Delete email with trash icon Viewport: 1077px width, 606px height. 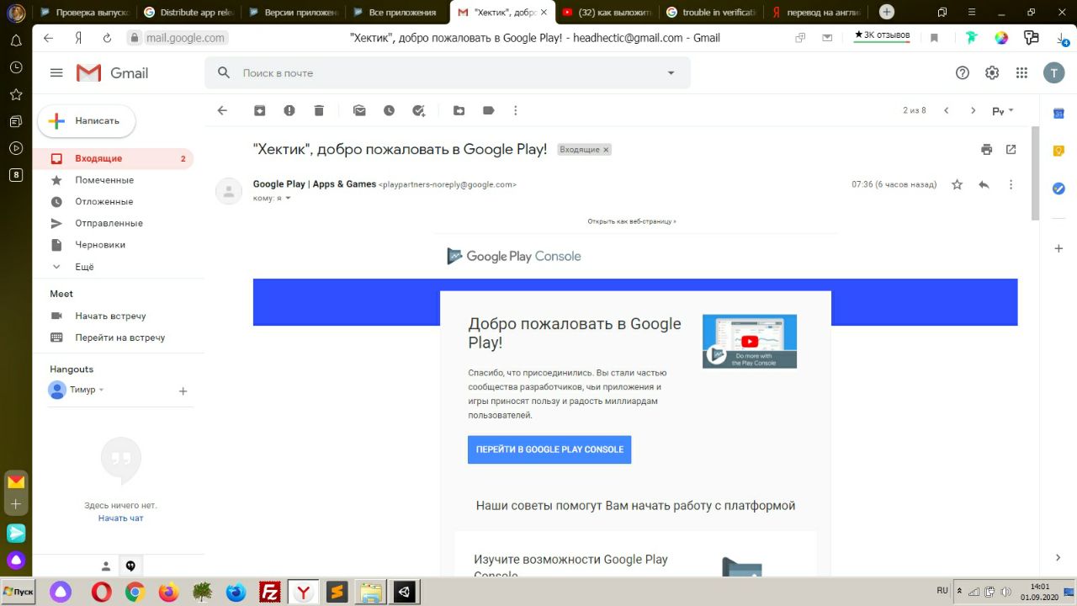click(319, 110)
